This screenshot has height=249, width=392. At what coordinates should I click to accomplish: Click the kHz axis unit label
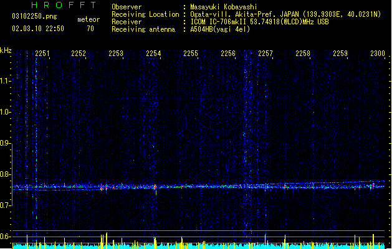click(6, 50)
